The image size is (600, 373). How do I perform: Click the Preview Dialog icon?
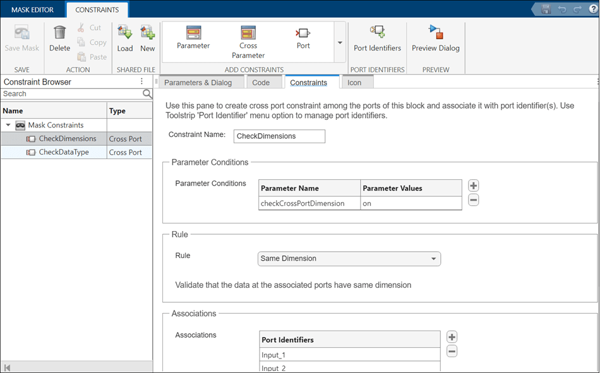[x=436, y=37]
